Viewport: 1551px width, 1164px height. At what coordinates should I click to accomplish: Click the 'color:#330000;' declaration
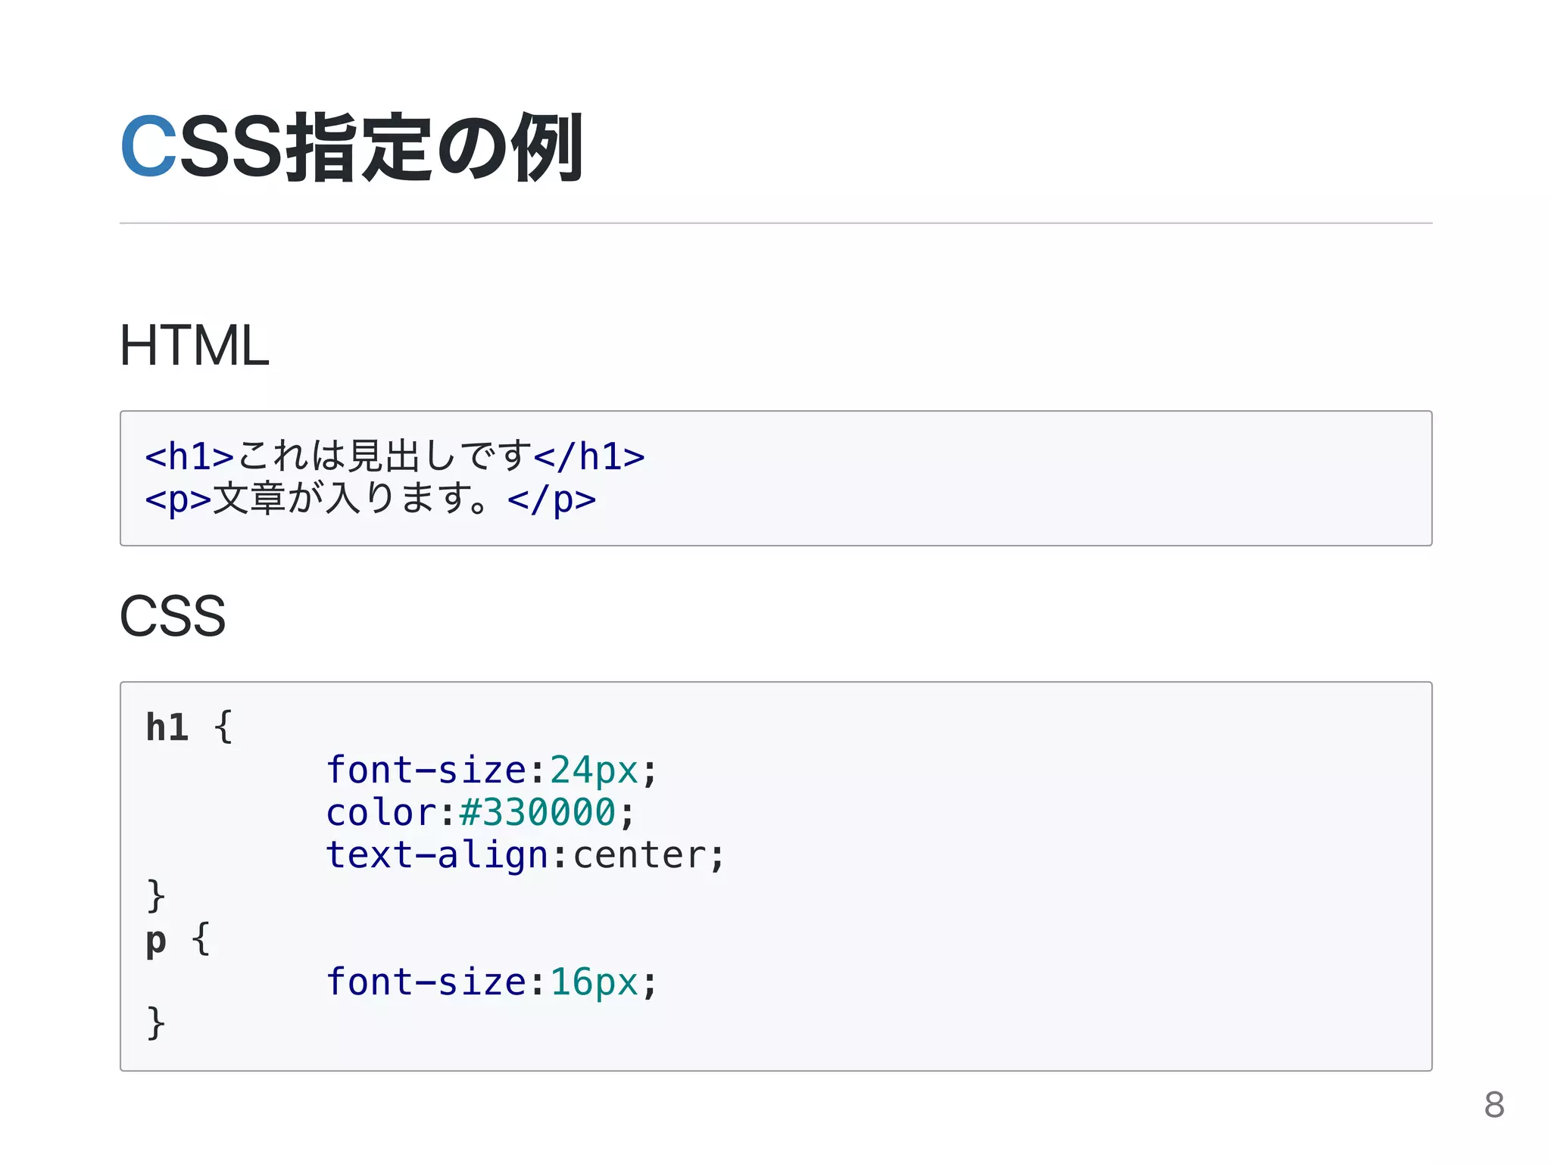point(481,812)
